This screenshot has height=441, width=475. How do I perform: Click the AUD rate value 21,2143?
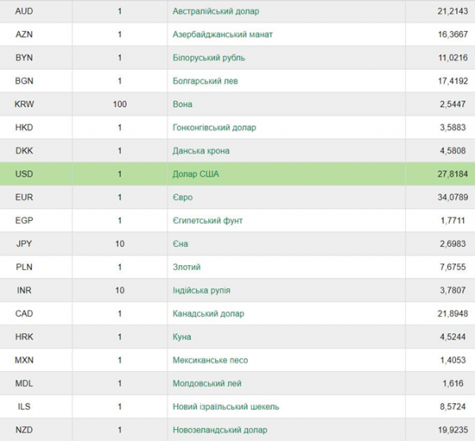click(x=453, y=11)
